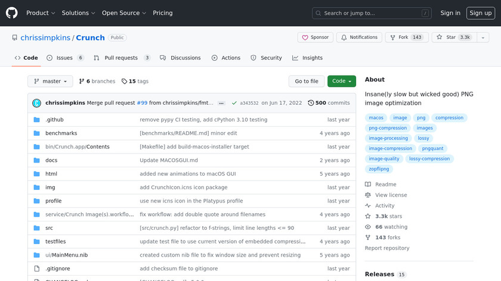Click the tag icon beside 15 tags
Viewport: 501px width, 281px height.
(124, 82)
